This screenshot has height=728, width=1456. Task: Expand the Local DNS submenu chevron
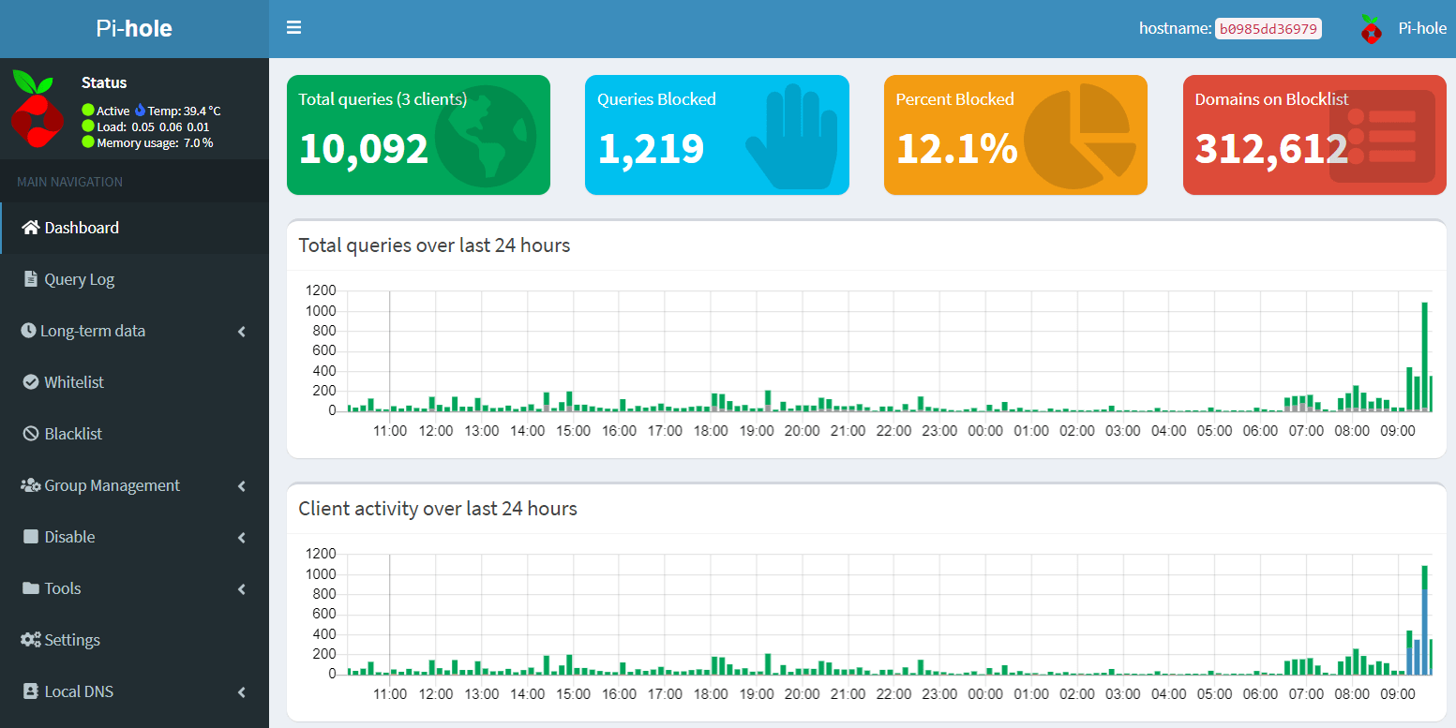[x=242, y=692]
